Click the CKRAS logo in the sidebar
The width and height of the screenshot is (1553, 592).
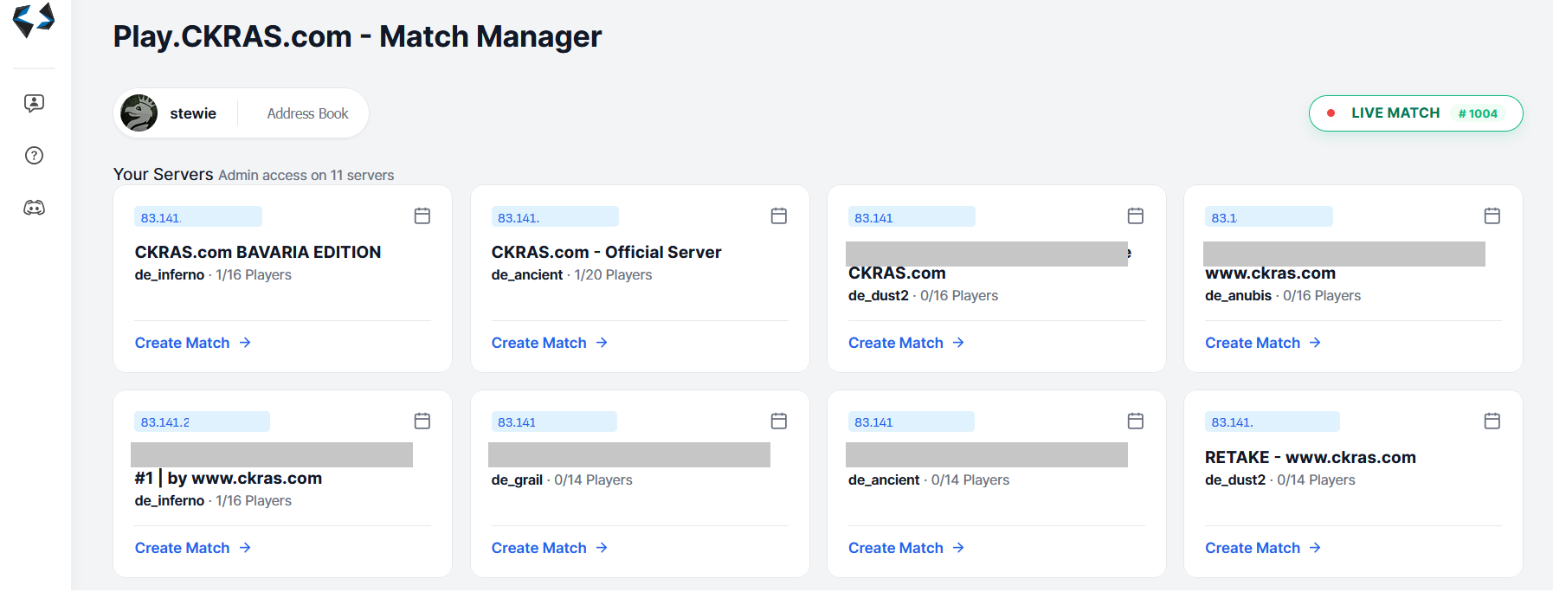pyautogui.click(x=34, y=20)
